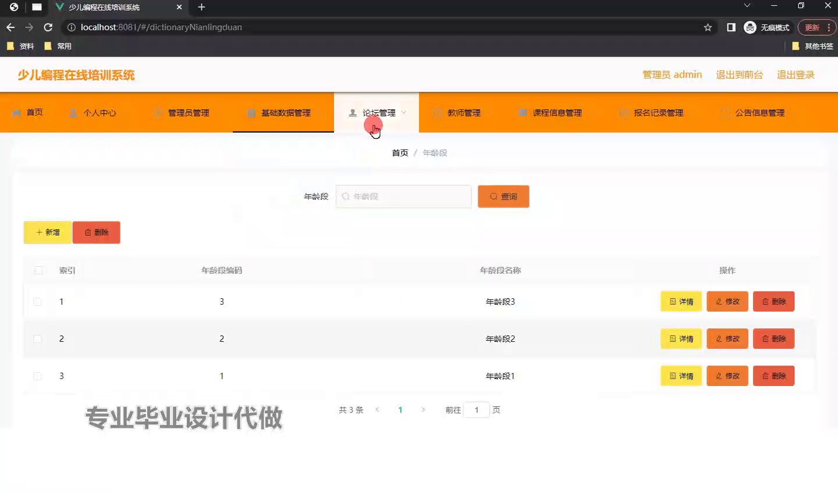The width and height of the screenshot is (838, 493).
Task: View 详情 for 年龄段3
Action: click(681, 302)
